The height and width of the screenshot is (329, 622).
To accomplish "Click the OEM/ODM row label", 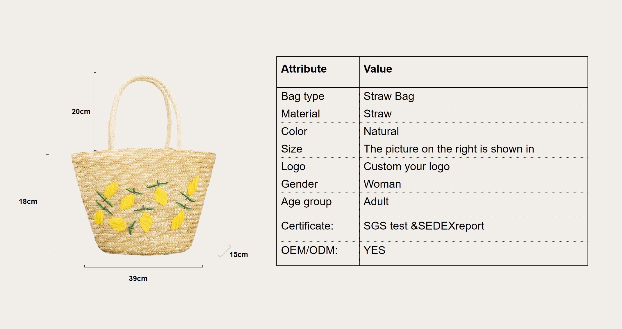I will 309,250.
